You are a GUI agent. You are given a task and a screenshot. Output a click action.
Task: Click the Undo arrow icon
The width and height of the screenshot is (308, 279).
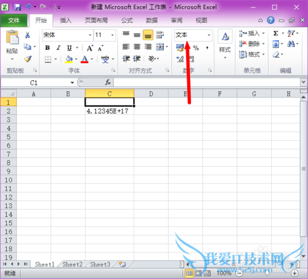coord(28,7)
